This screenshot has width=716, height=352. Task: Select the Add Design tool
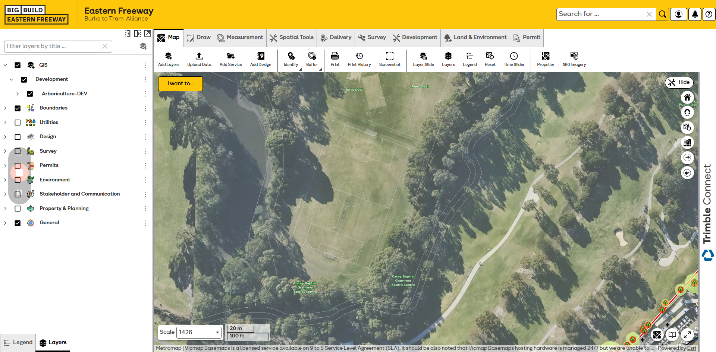[261, 59]
